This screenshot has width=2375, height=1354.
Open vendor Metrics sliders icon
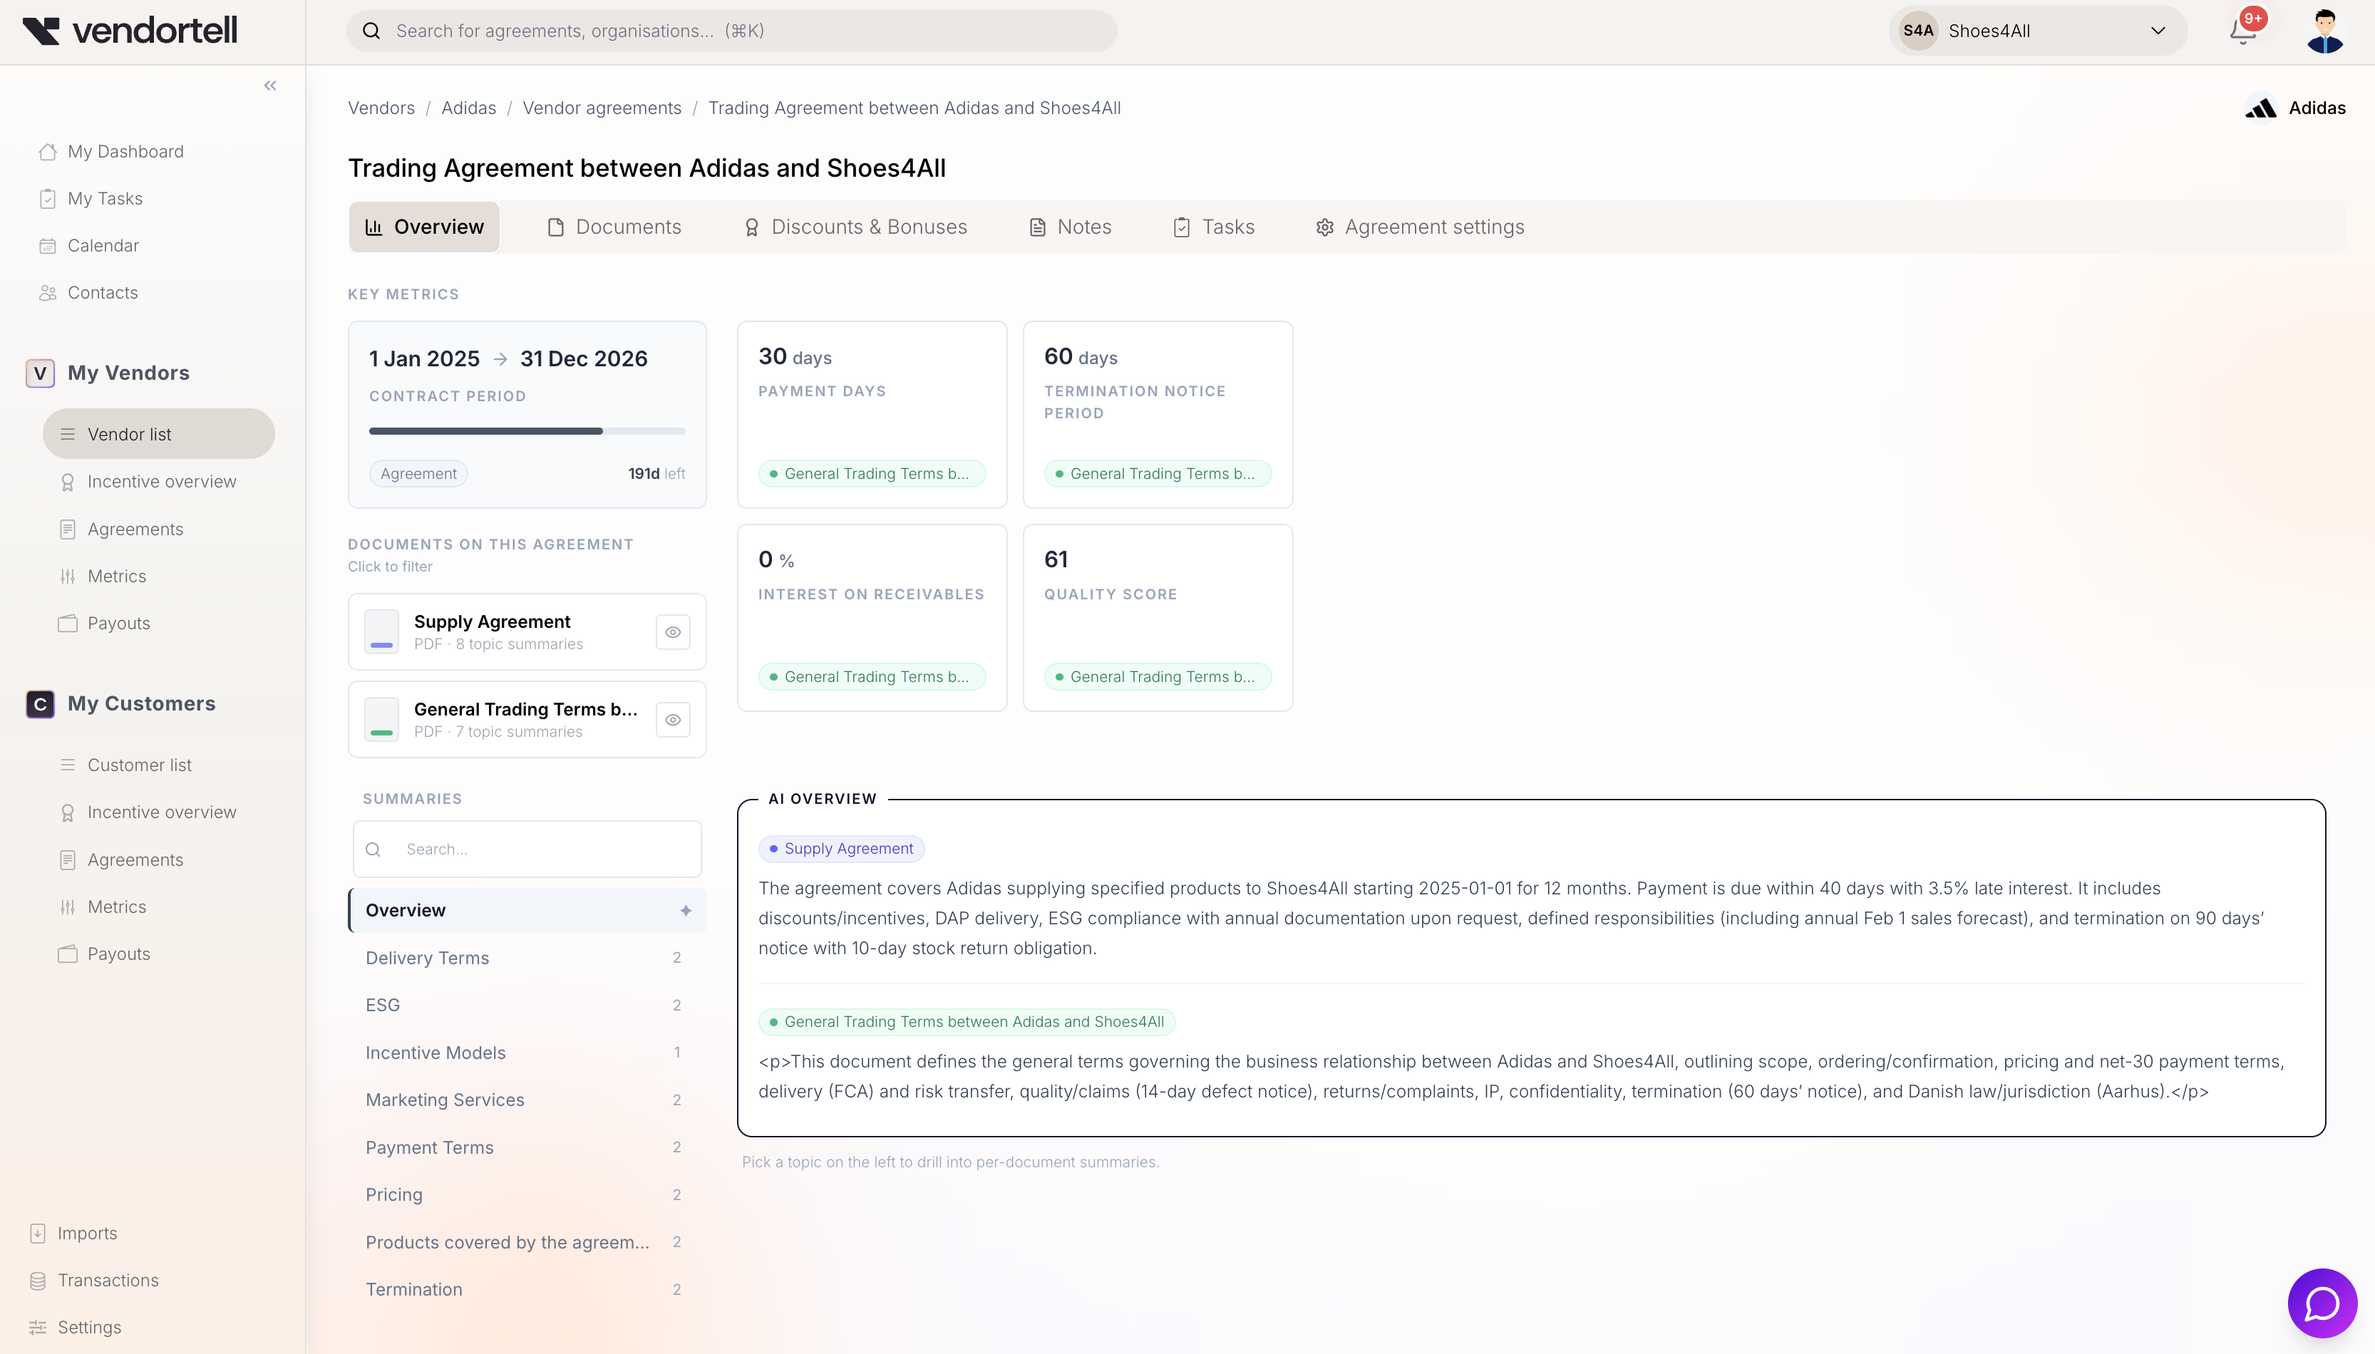pos(67,577)
